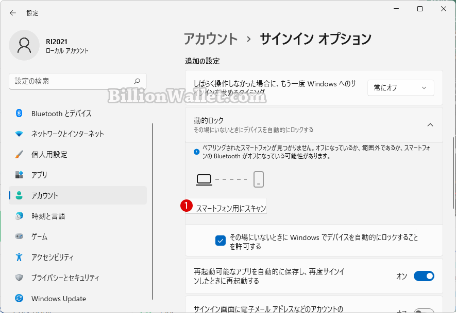
Task: Click the 再起動可能なアプリを自動的に保存し setting text
Action: pos(269,276)
